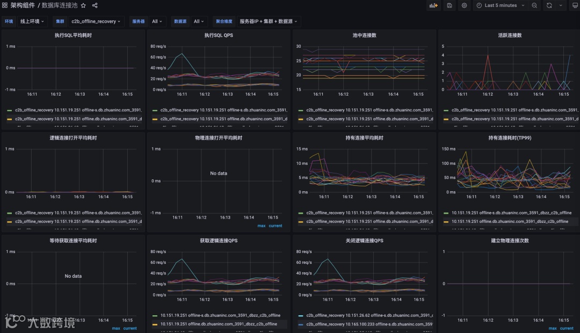Click green color swatch in 执行SQL QPS legend

coord(155,110)
